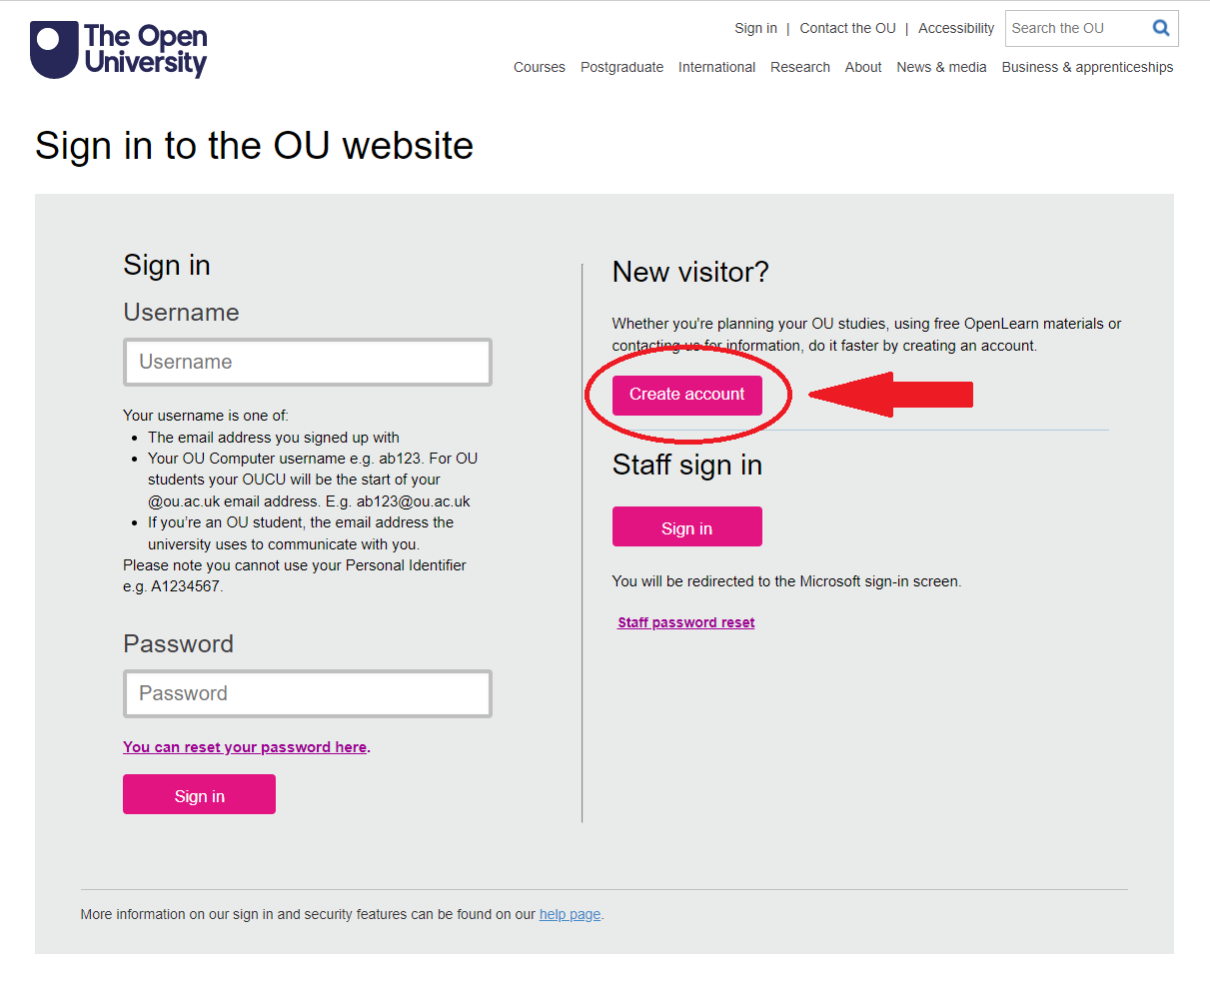
Task: Click the reset your password link
Action: tap(245, 746)
